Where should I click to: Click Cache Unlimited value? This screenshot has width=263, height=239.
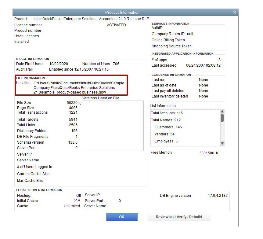coord(72,206)
